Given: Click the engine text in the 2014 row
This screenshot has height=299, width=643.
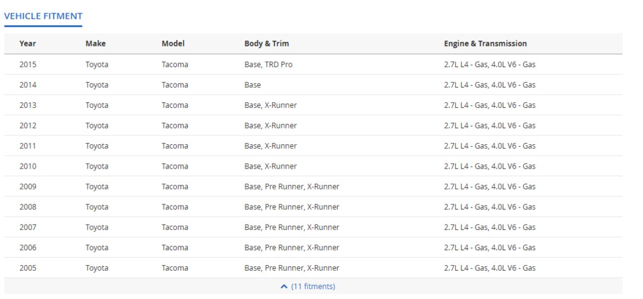Looking at the screenshot, I should coord(490,85).
